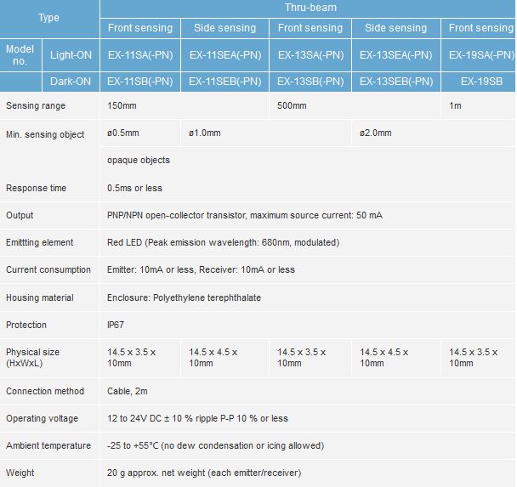Choose model EX-13SEA(-PN)
517x487 pixels.
pos(396,55)
